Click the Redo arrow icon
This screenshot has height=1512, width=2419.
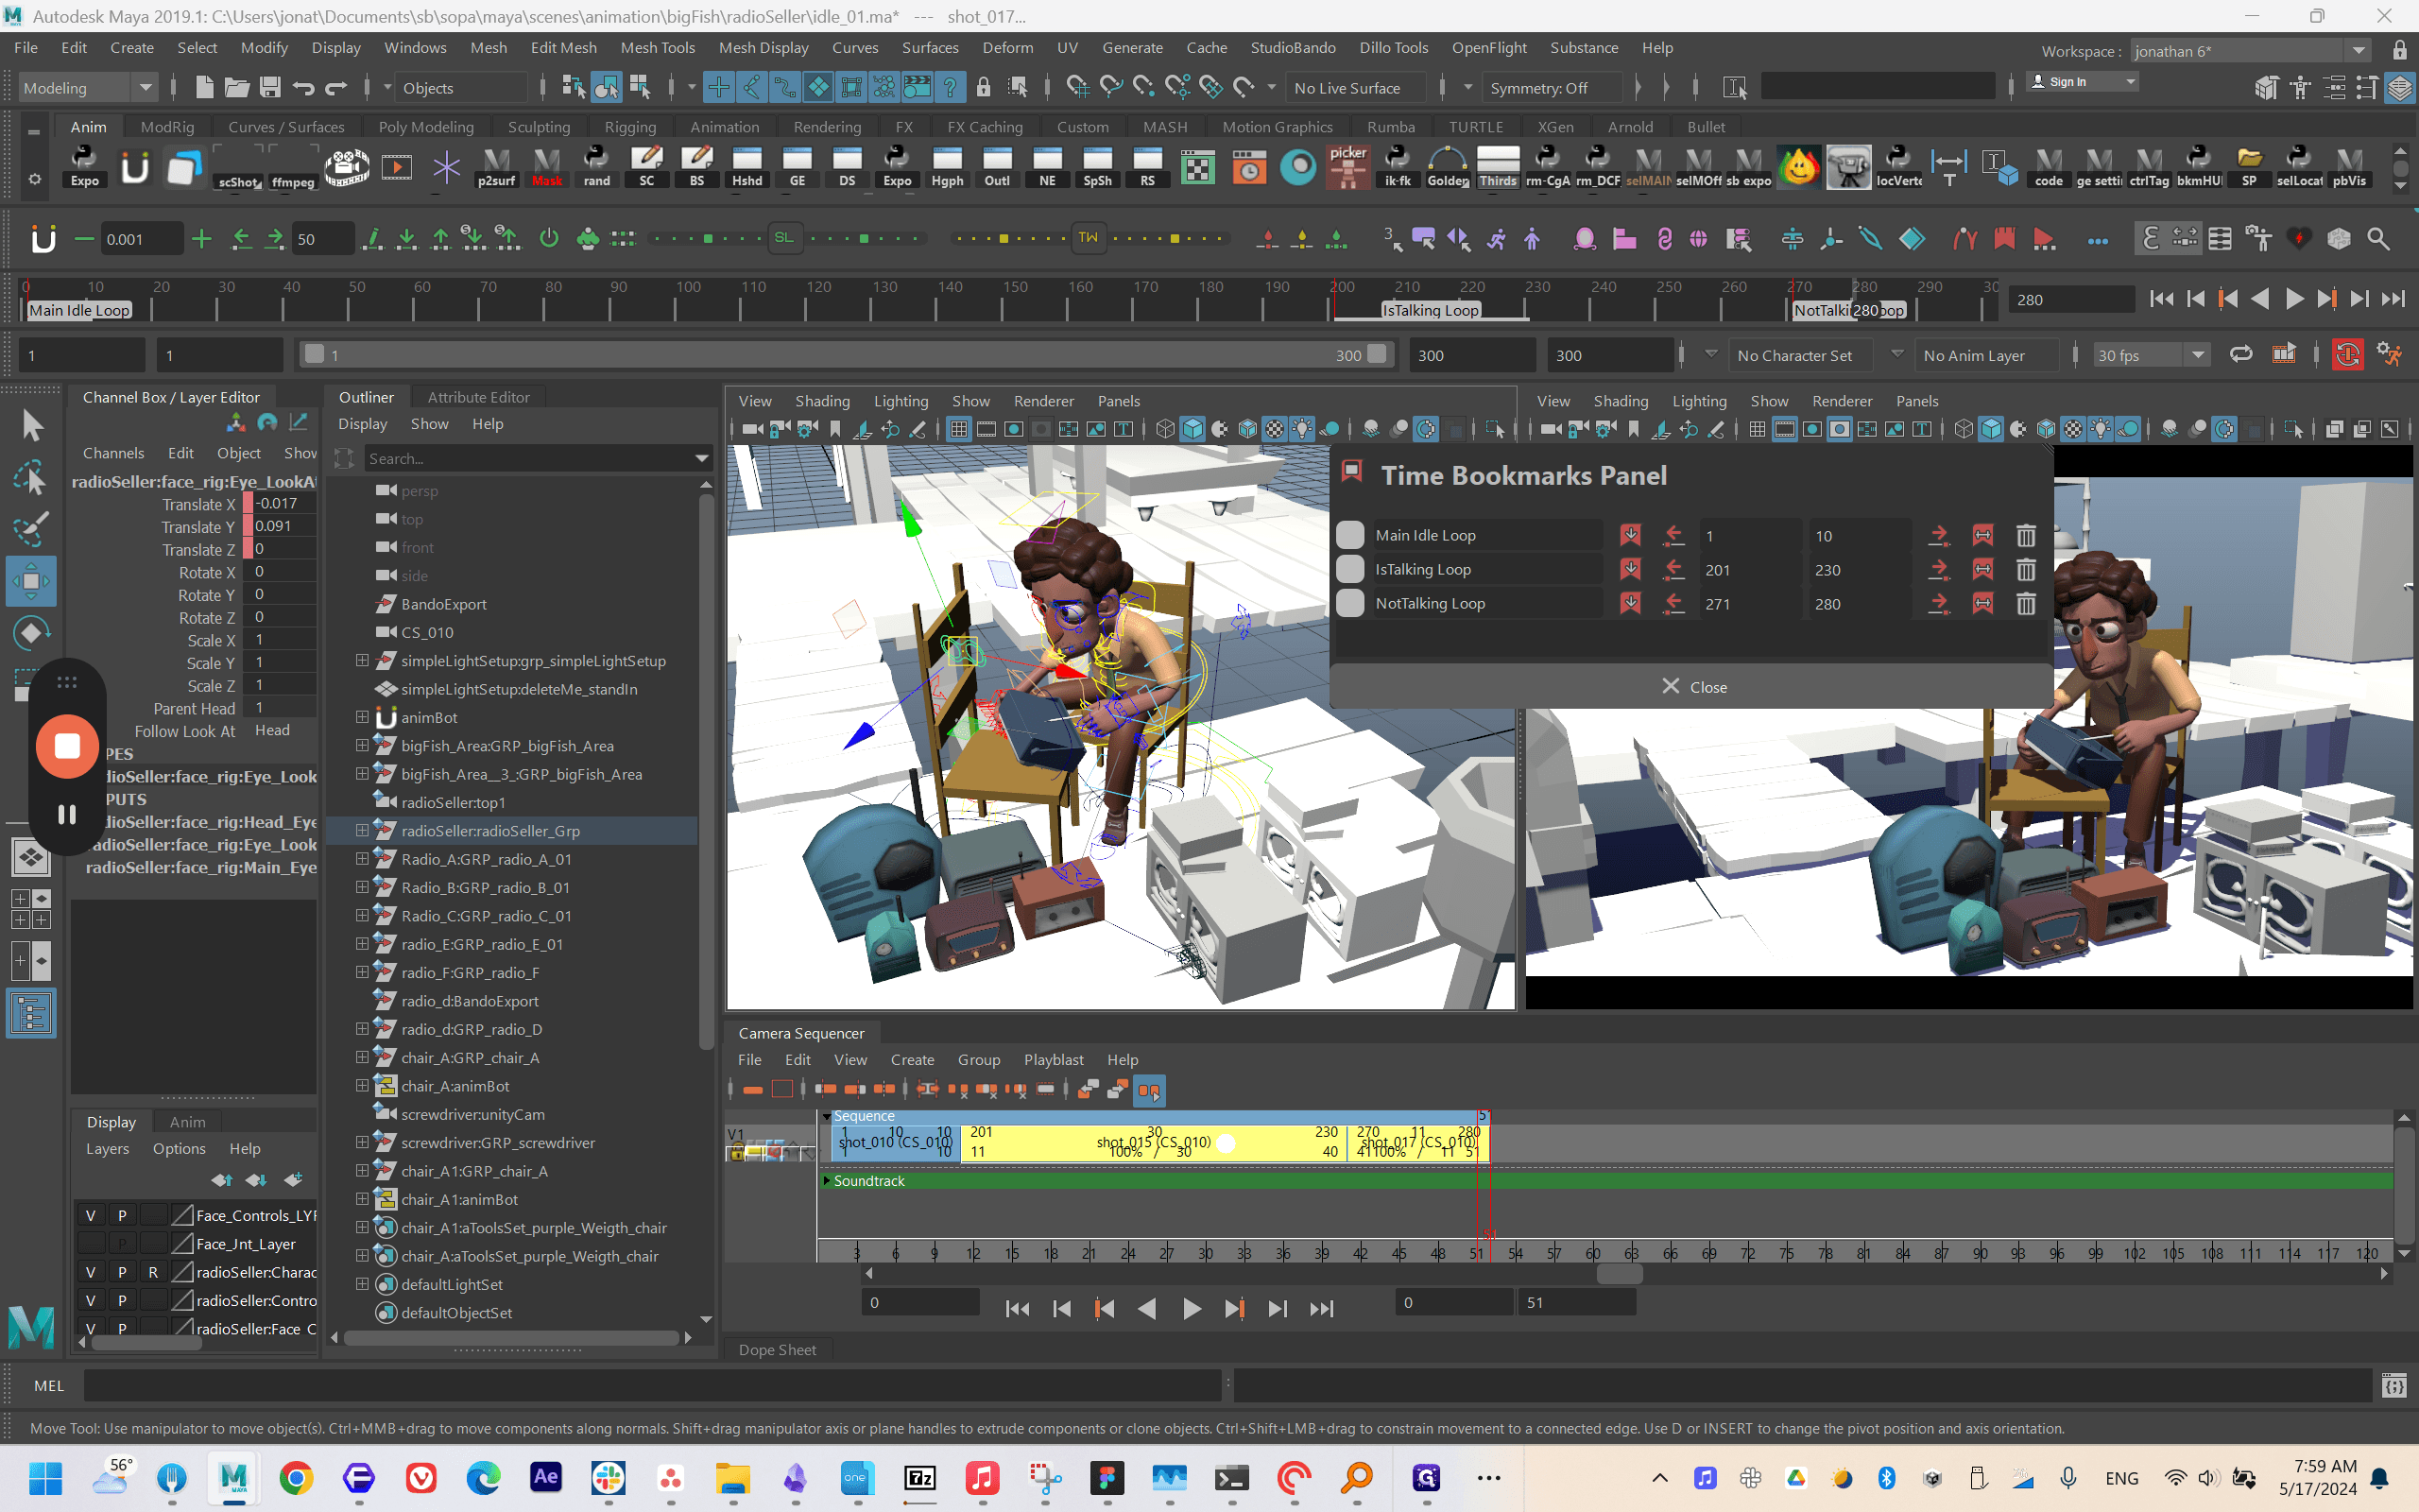click(x=335, y=88)
